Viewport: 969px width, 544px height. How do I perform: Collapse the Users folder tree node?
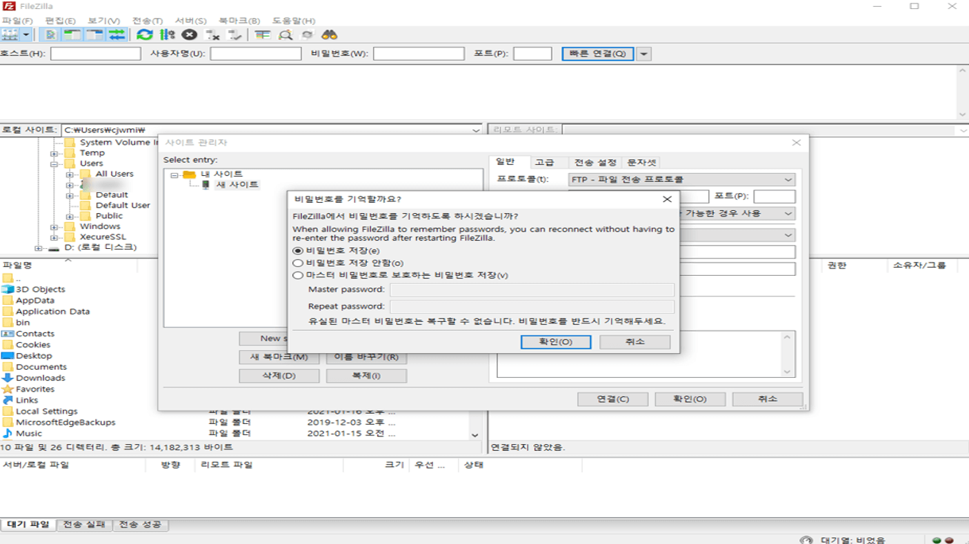(x=54, y=163)
